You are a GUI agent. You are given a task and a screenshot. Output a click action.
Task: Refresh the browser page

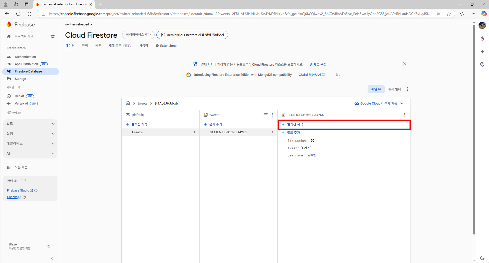pyautogui.click(x=18, y=14)
